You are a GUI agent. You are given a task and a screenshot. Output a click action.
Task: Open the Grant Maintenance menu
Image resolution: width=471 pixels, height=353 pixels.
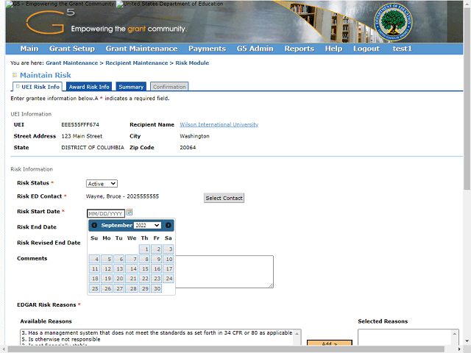point(141,49)
